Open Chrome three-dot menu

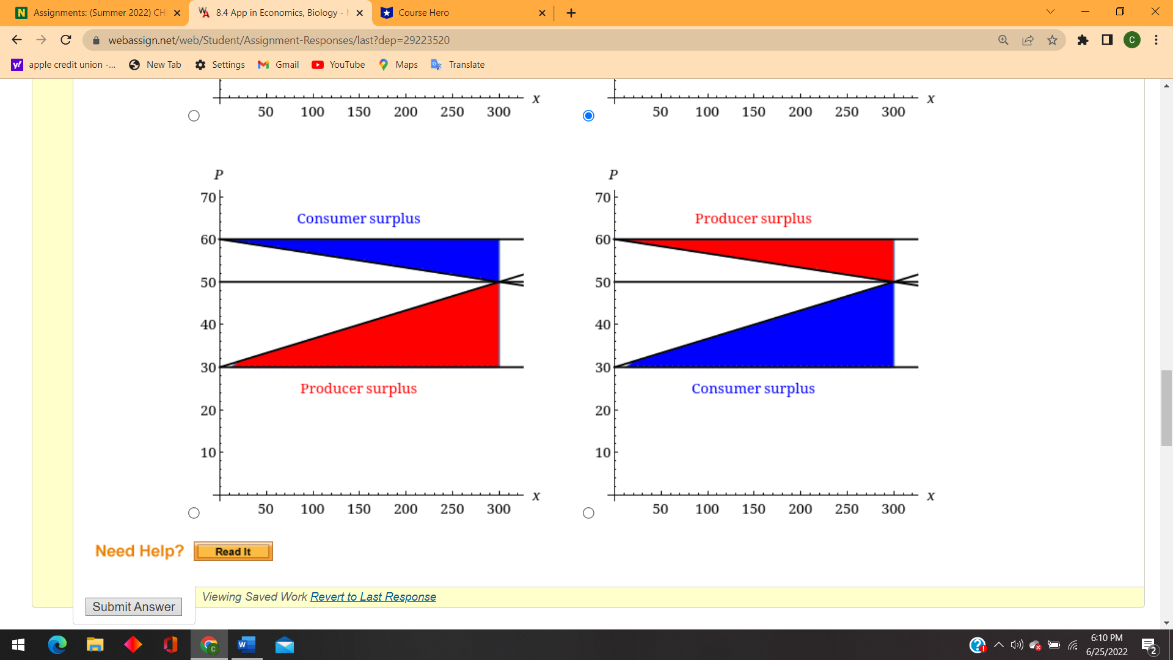coord(1156,40)
